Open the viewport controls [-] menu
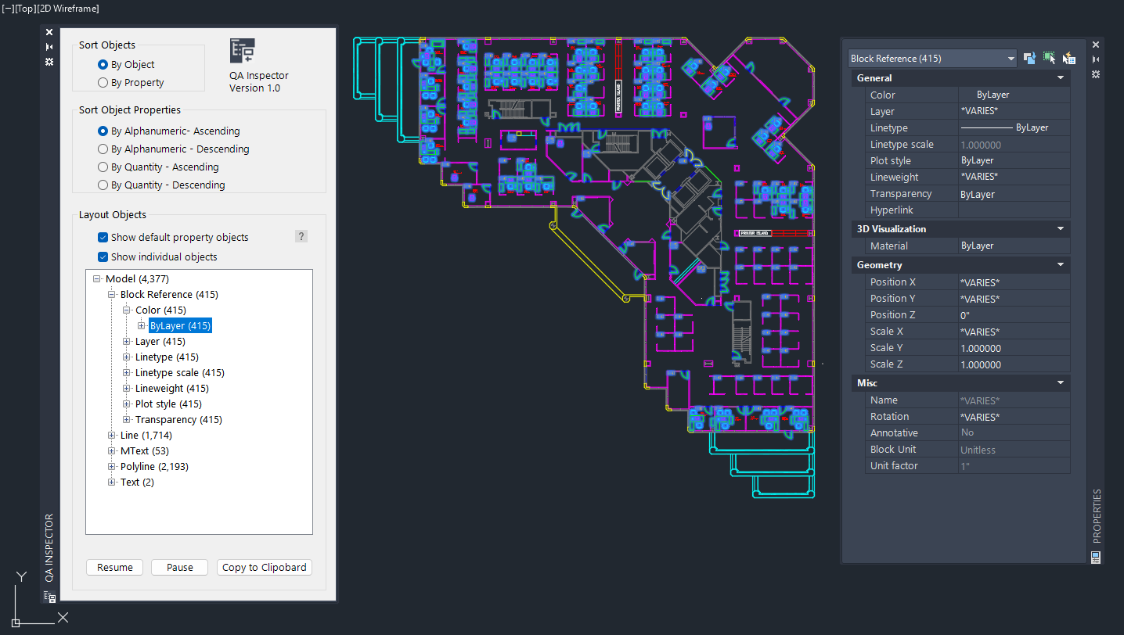 click(x=8, y=9)
